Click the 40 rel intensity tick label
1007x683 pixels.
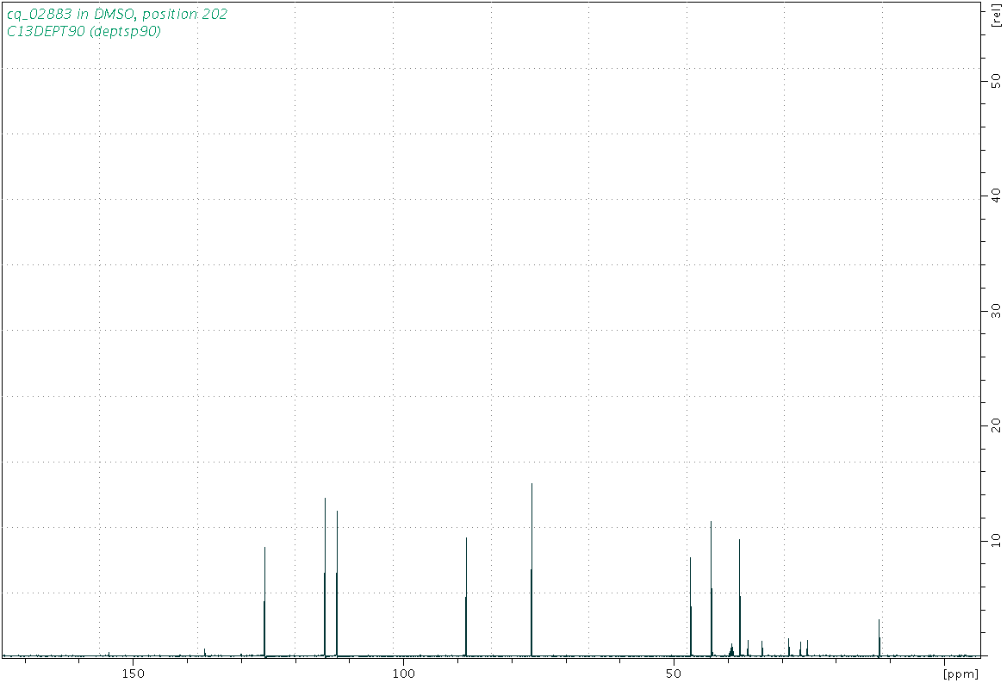(x=996, y=196)
